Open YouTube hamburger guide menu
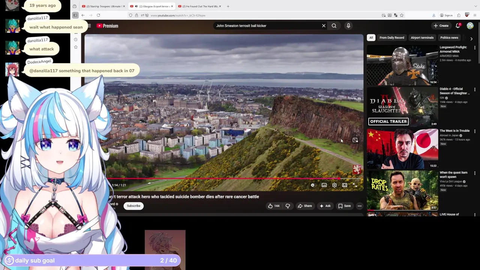The height and width of the screenshot is (270, 480). click(x=89, y=26)
